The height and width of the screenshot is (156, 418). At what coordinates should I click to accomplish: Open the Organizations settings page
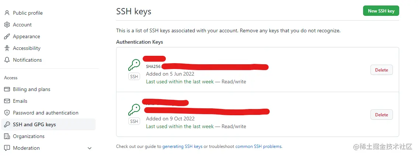(28, 136)
